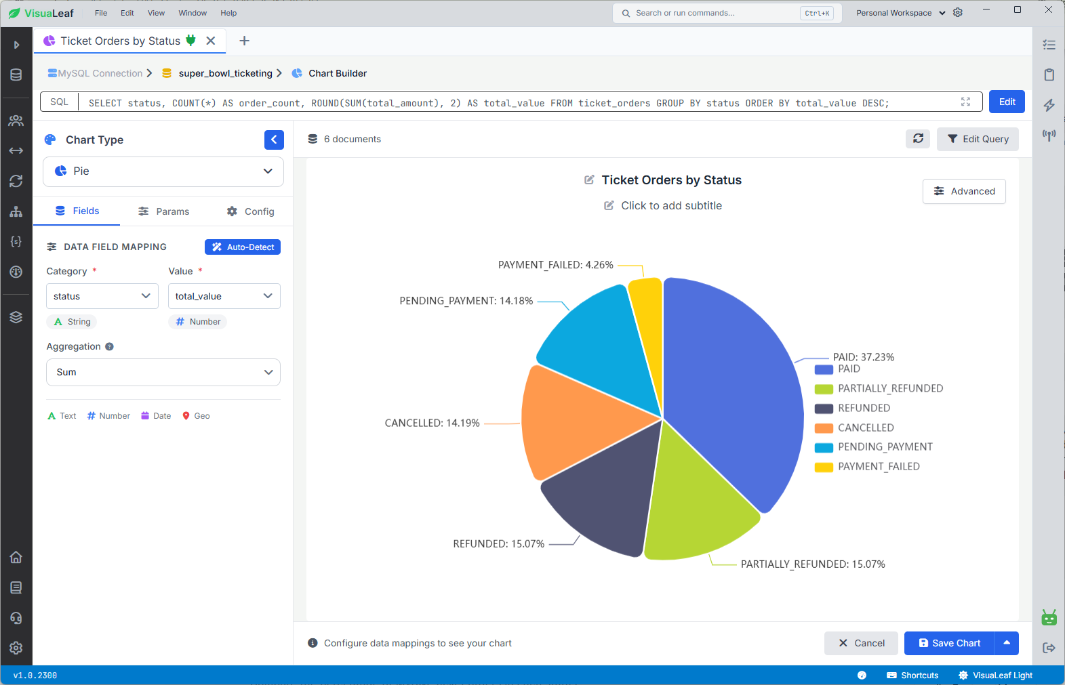This screenshot has height=685, width=1065.
Task: Click the bidirectional arrows sidebar icon
Action: [16, 150]
